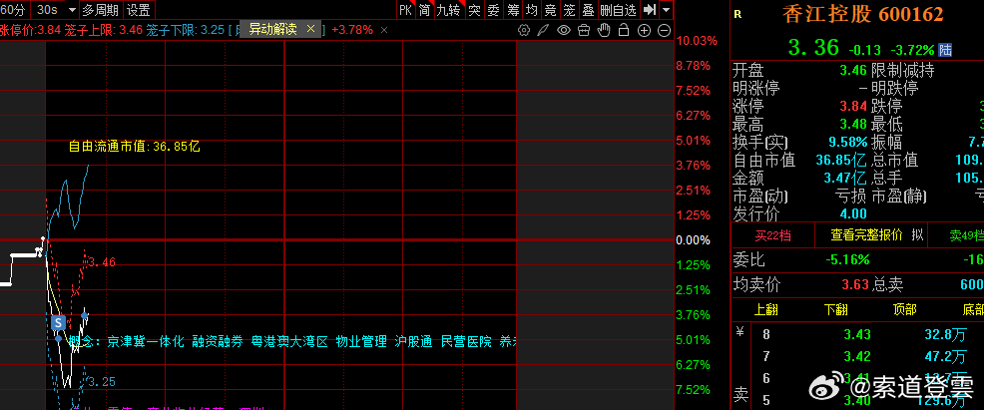Click the arrow-to-bar collapse panel icon
Viewport: 984px width, 410px height.
tap(650, 10)
